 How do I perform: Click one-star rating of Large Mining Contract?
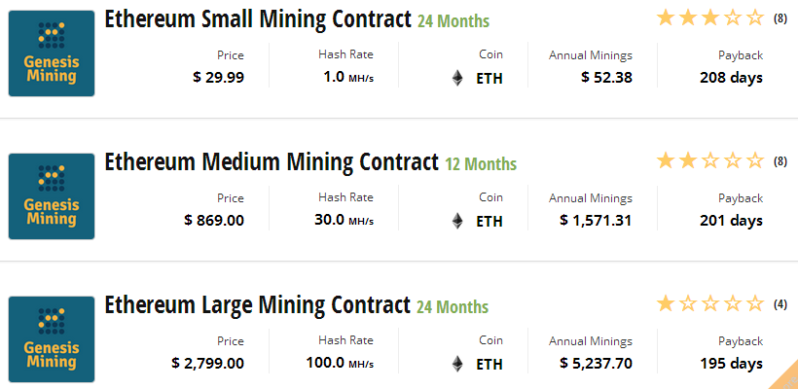coord(710,304)
